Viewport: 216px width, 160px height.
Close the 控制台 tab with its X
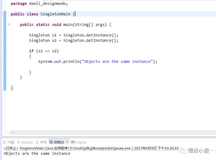click(67, 142)
